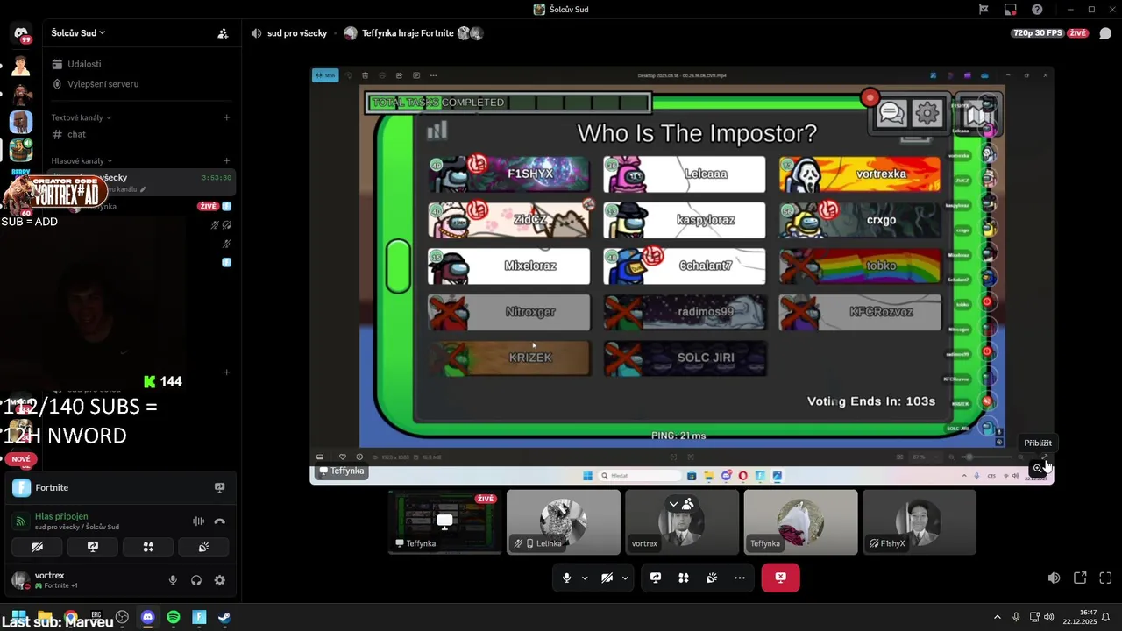Open Spotify from the Windows taskbar
Image resolution: width=1122 pixels, height=631 pixels.
pos(174,618)
